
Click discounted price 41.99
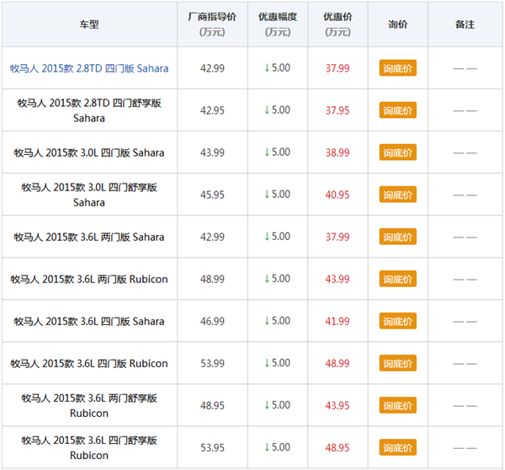pyautogui.click(x=338, y=322)
